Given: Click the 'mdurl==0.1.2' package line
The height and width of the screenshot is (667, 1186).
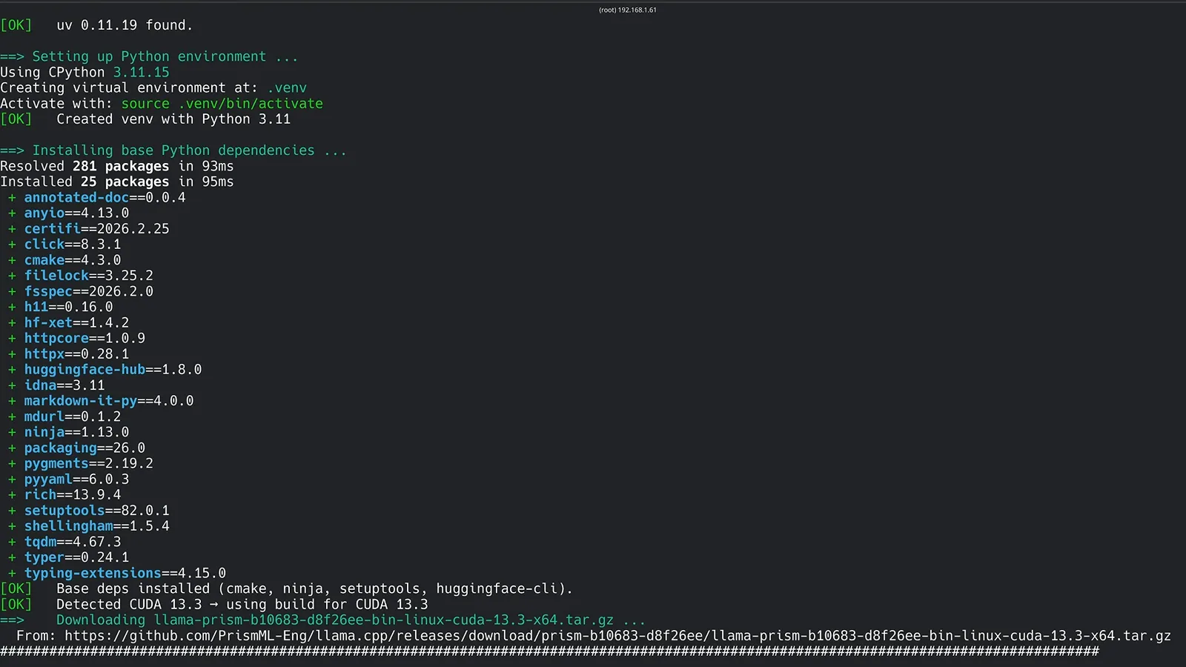Looking at the screenshot, I should 72,417.
